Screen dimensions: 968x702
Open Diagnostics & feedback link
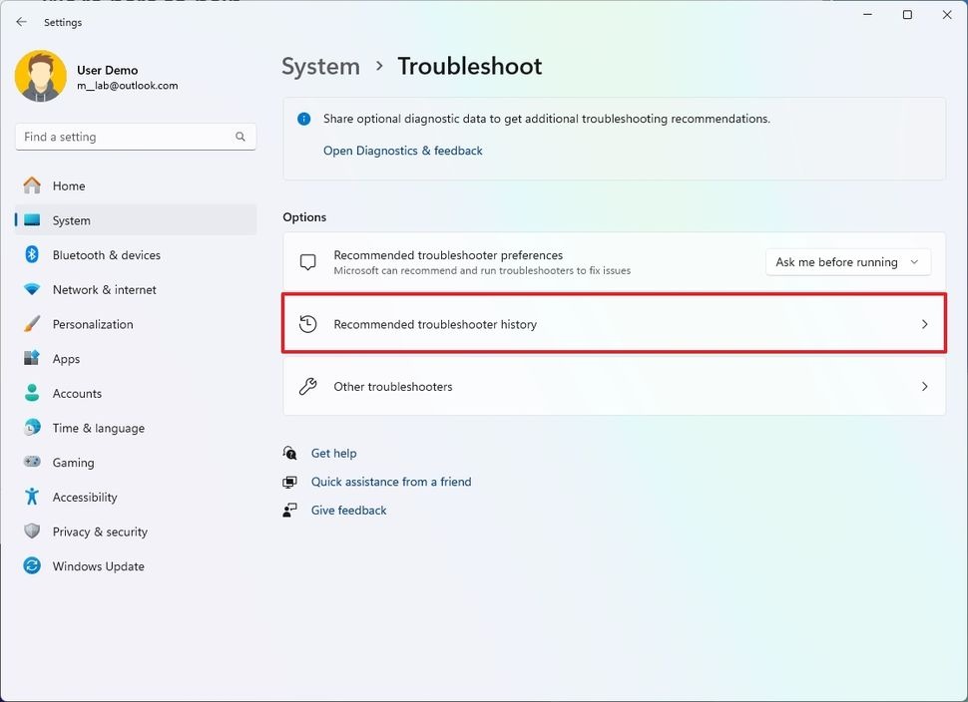click(402, 150)
